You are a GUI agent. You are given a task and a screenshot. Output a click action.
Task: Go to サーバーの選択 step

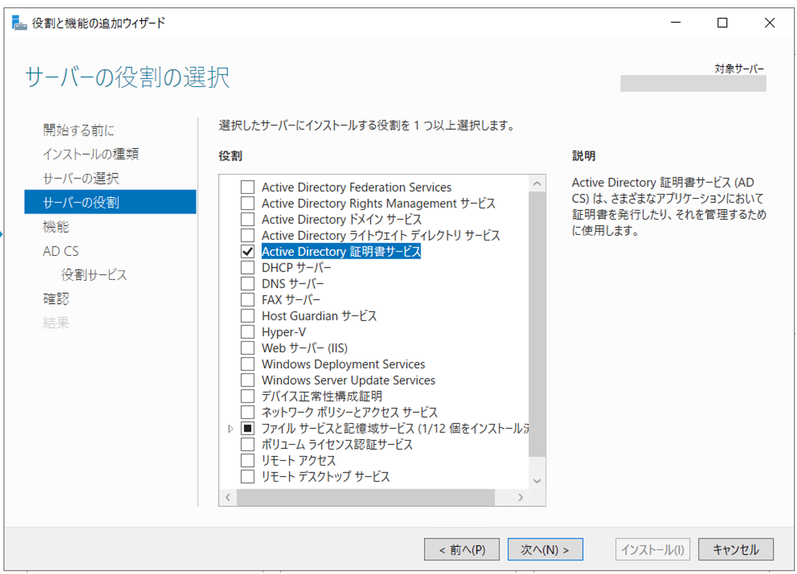pyautogui.click(x=81, y=179)
